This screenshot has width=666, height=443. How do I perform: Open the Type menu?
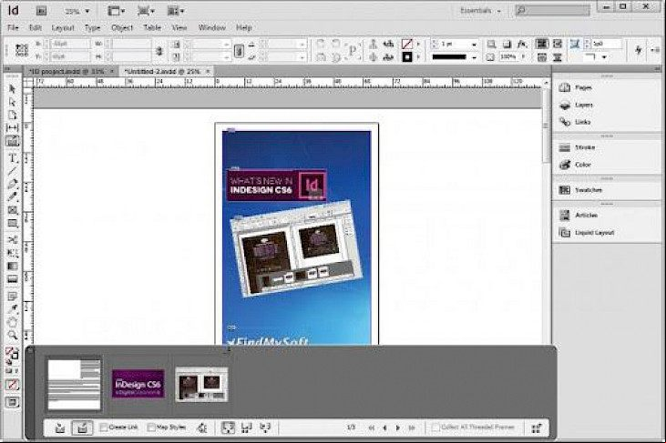point(92,28)
